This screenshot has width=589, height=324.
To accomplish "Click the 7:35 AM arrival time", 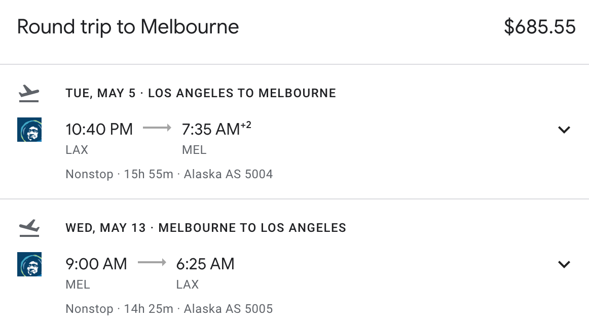I will (x=211, y=130).
